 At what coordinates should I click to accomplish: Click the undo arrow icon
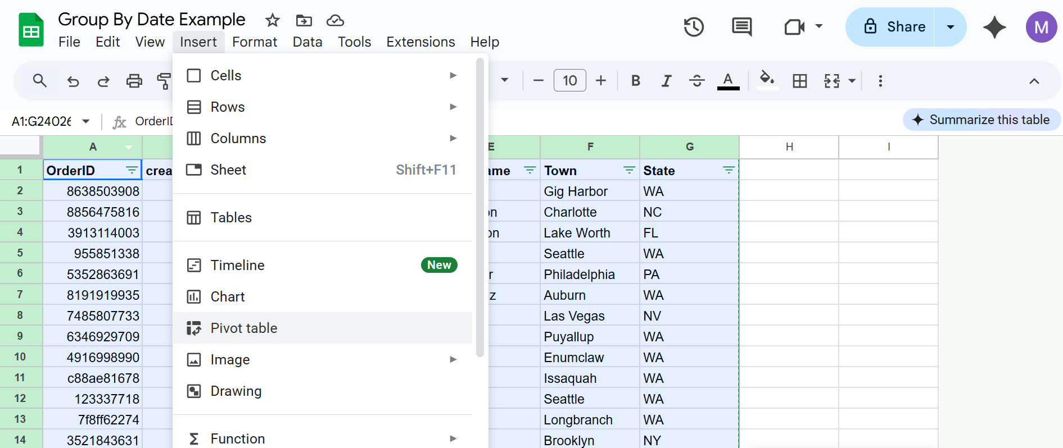[x=73, y=81]
